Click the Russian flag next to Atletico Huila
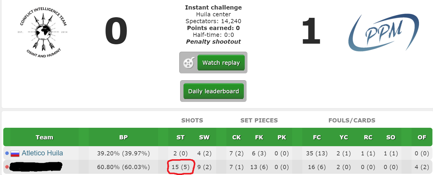The height and width of the screenshot is (175, 433). click(x=15, y=154)
